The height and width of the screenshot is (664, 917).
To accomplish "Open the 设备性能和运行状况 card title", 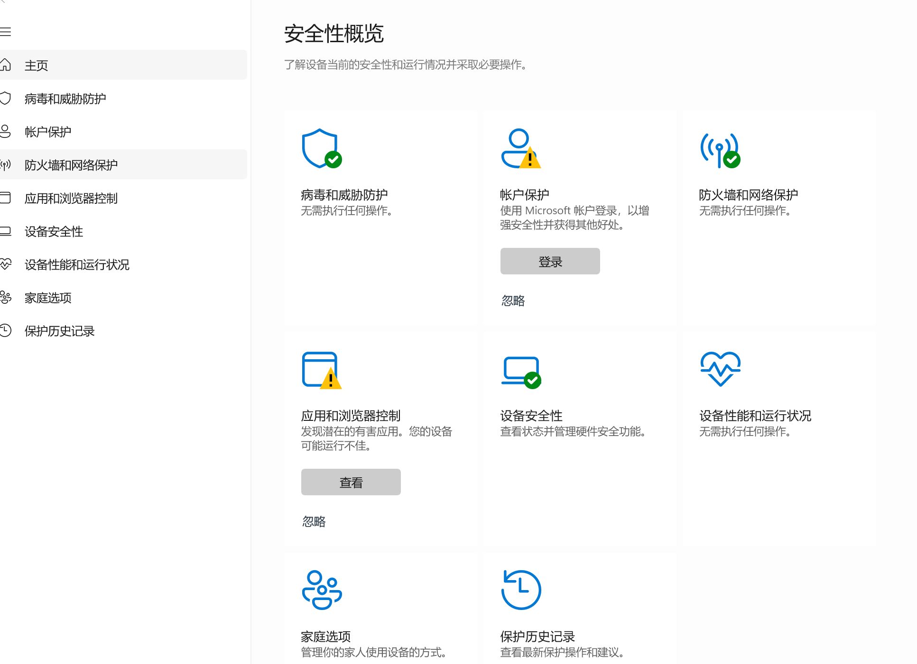I will pyautogui.click(x=755, y=415).
